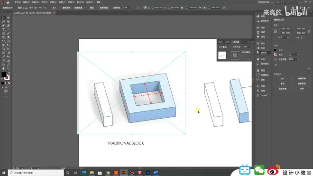313x176 pixels.
Task: Select the Zoom tool
Action: (x=9, y=68)
